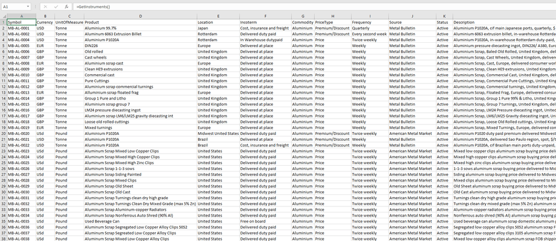556x241 pixels.
Task: Select row 20 header
Action: click(3, 133)
